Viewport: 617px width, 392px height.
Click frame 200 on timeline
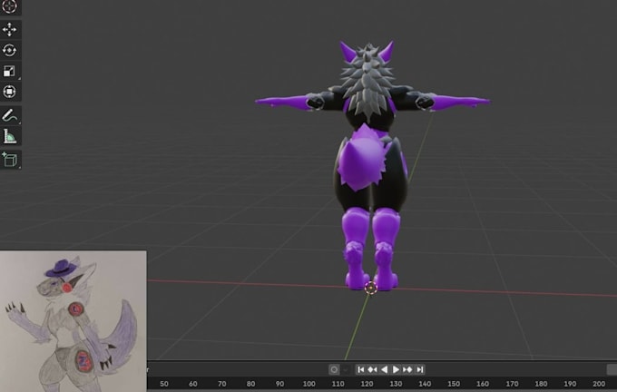[599, 384]
